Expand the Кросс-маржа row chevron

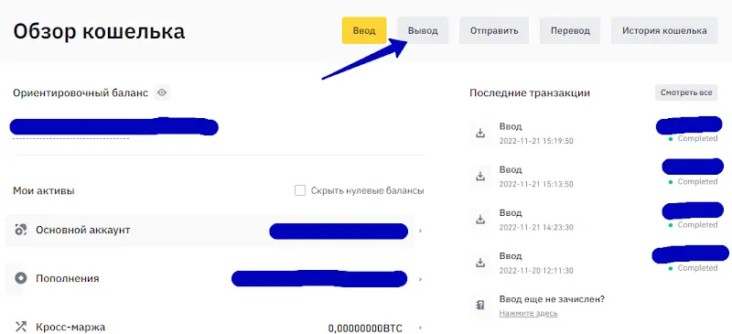point(420,328)
